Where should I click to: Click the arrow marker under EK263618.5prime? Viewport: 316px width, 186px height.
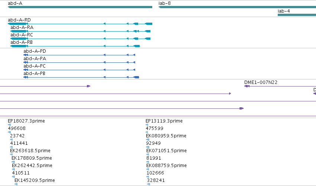[11, 154]
